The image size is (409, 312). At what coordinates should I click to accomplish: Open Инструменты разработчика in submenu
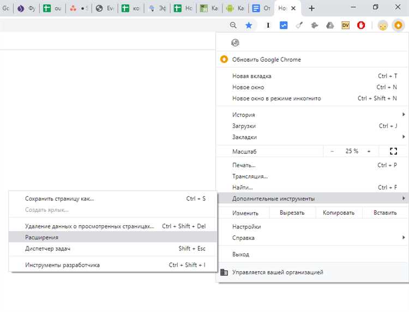(x=113, y=265)
